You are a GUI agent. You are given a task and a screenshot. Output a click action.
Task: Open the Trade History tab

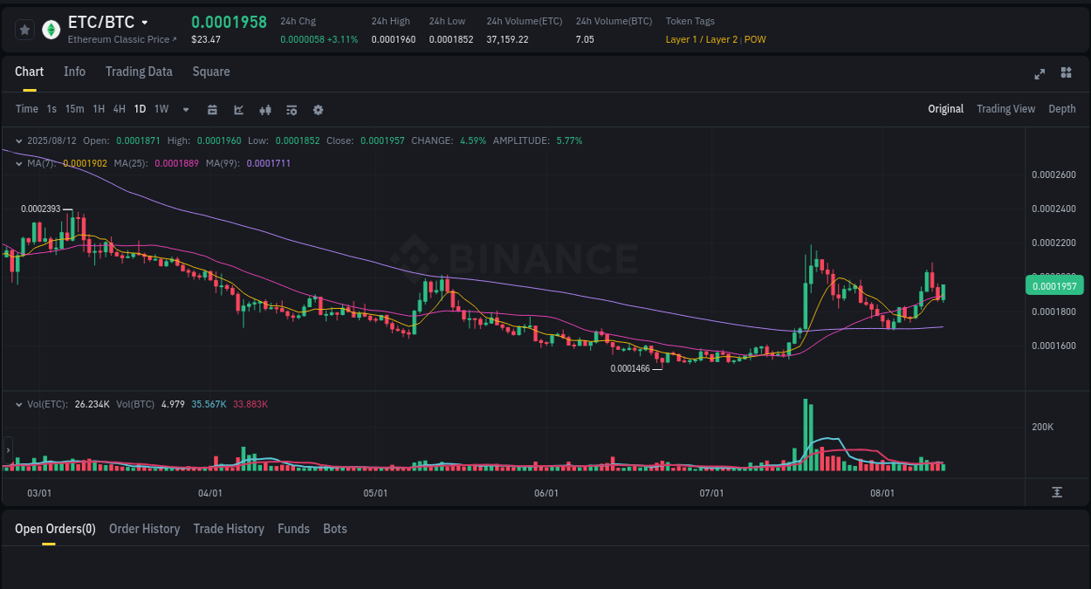pyautogui.click(x=229, y=529)
